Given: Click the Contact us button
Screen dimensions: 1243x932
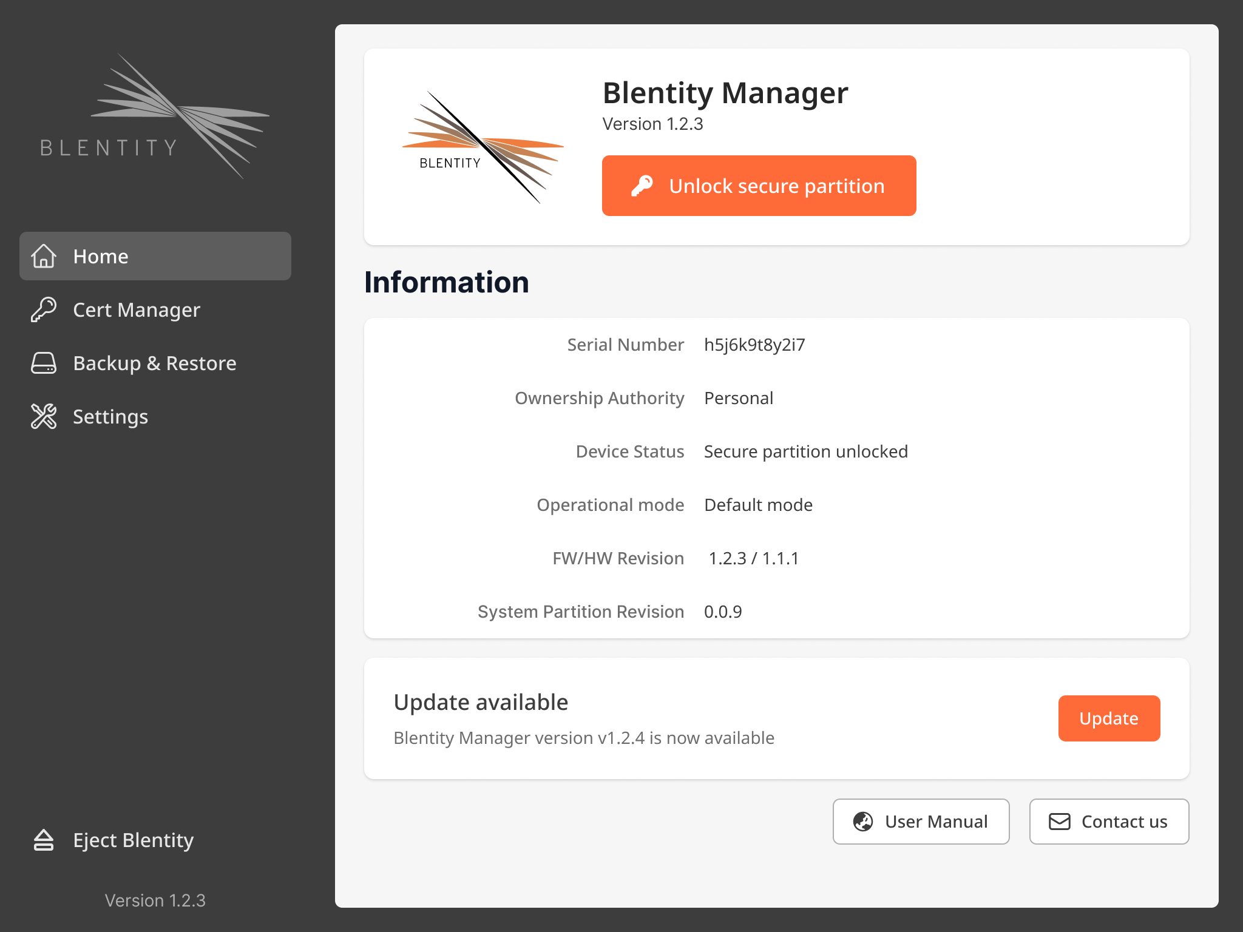Looking at the screenshot, I should coord(1109,822).
